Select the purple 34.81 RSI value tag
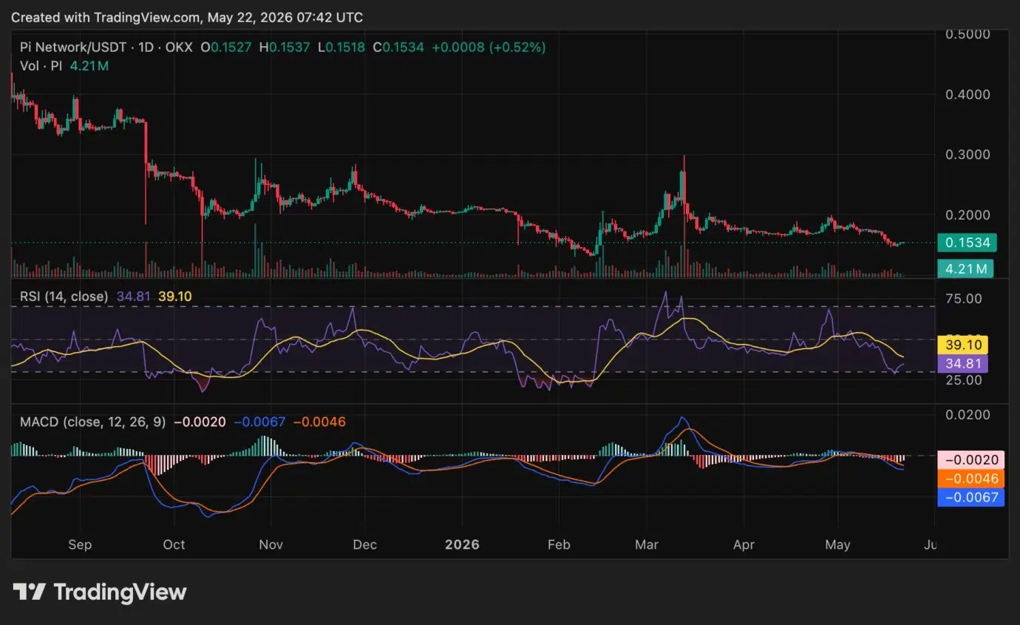Image resolution: width=1020 pixels, height=625 pixels. click(962, 364)
